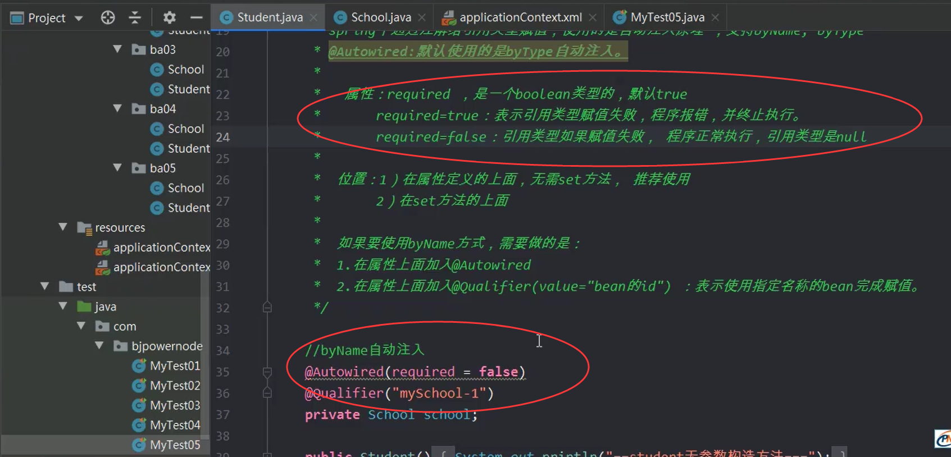Open MyTest03 test class
Viewport: 951px width, 457px height.
tap(175, 405)
